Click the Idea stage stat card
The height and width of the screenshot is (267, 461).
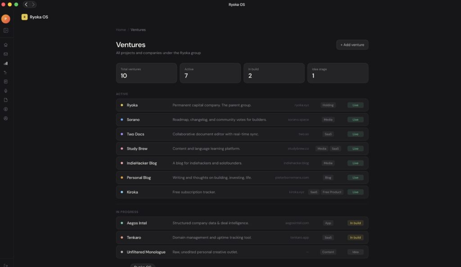[338, 73]
